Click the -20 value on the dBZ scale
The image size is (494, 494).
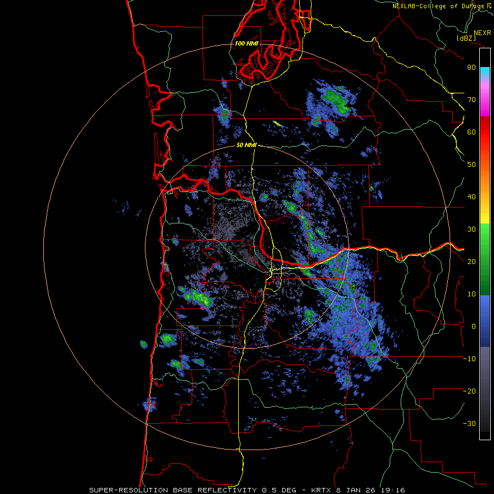[469, 391]
